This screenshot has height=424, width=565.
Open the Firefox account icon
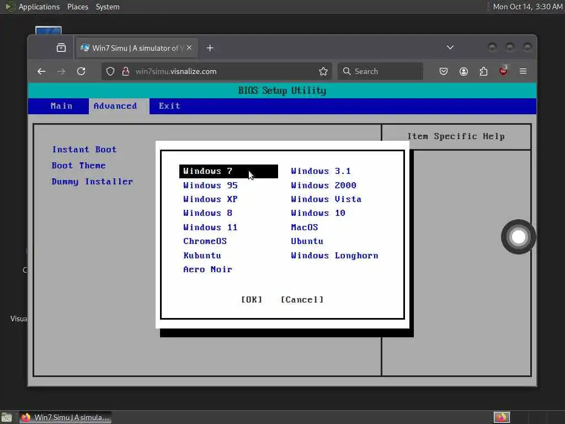[463, 71]
